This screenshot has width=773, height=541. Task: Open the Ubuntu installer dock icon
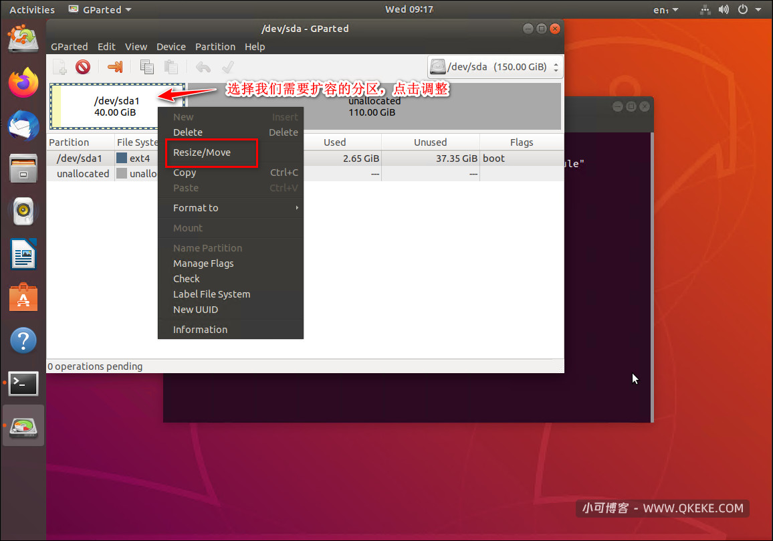click(x=23, y=39)
